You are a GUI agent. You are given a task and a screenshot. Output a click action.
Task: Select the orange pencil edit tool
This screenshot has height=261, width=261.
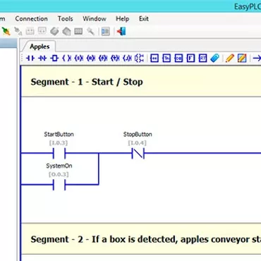(230, 58)
